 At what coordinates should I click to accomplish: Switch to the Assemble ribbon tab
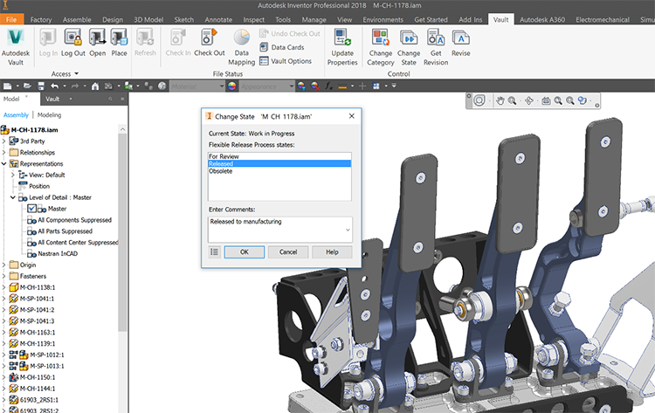click(77, 19)
